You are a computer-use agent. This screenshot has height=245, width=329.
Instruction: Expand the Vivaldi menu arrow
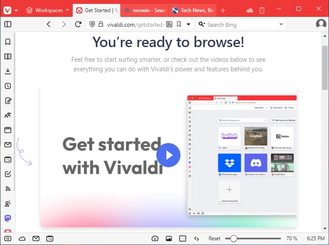point(16,10)
